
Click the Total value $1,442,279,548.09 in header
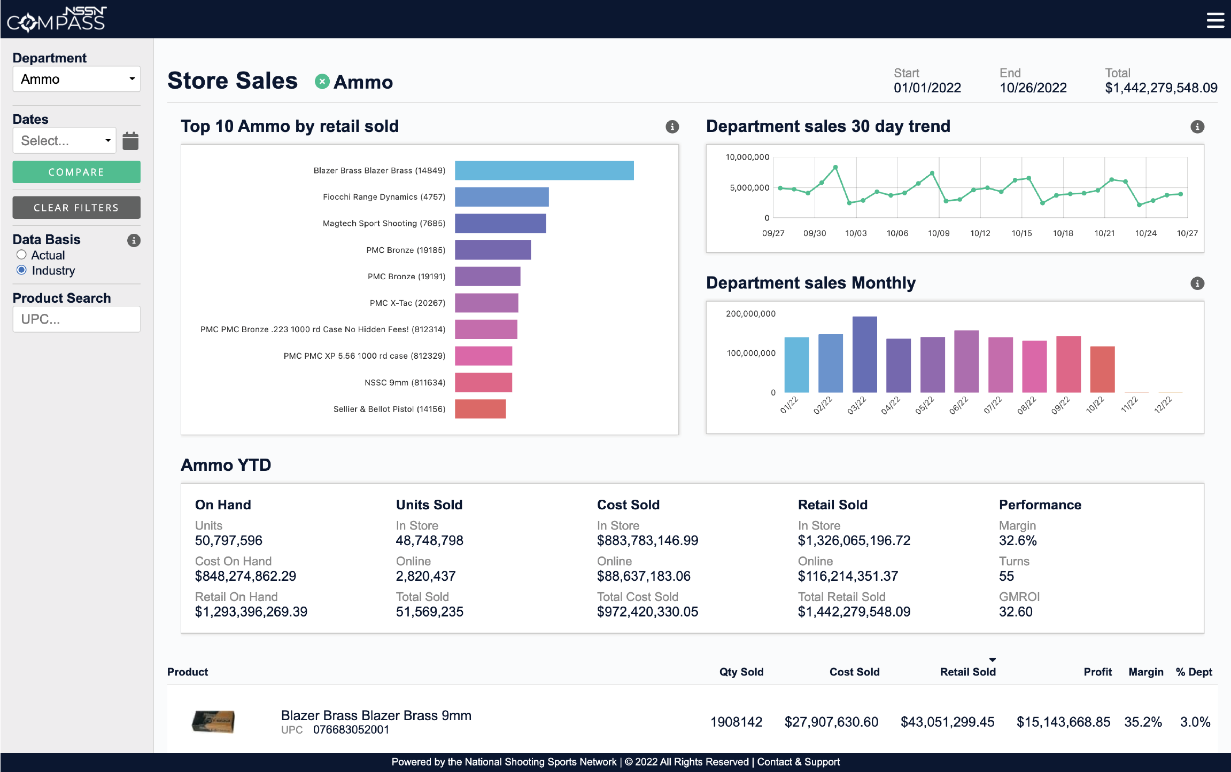[x=1161, y=88]
